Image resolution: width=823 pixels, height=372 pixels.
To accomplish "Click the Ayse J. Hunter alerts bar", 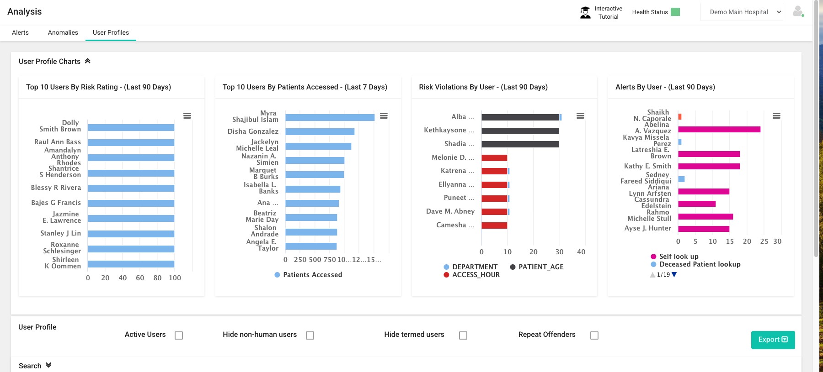I will pos(704,229).
